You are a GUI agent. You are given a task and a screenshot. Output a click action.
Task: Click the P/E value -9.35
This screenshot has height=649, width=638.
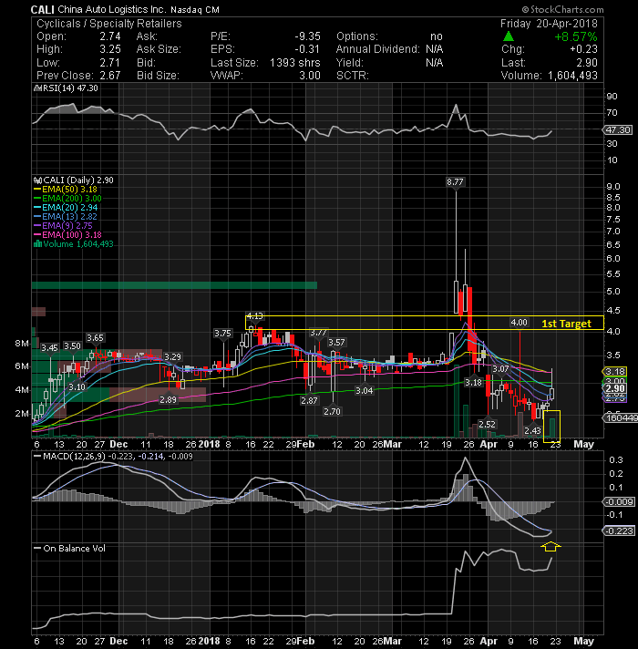pos(307,36)
